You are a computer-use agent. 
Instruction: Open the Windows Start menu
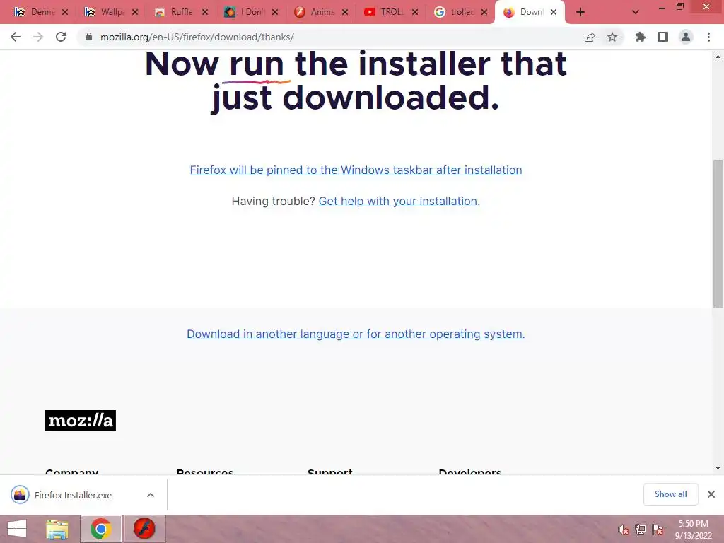click(x=17, y=529)
